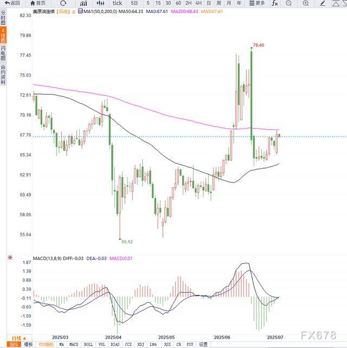This screenshot has height=348, width=347.
Task: Select the BOLL indicator button
Action: coord(88,344)
